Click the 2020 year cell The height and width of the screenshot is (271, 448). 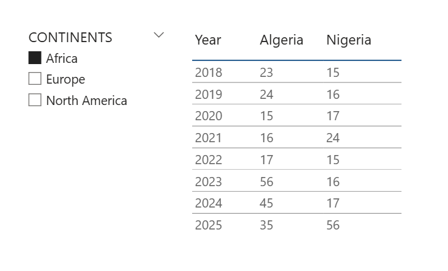209,116
